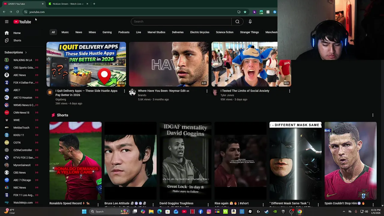Go back in browser history
This screenshot has width=384, height=216.
(x=4, y=12)
